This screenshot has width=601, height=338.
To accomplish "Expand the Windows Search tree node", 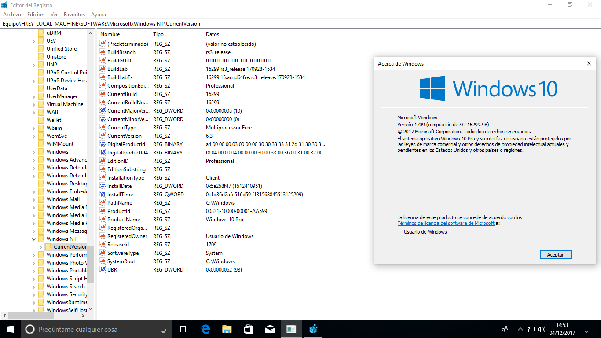I will (x=34, y=287).
